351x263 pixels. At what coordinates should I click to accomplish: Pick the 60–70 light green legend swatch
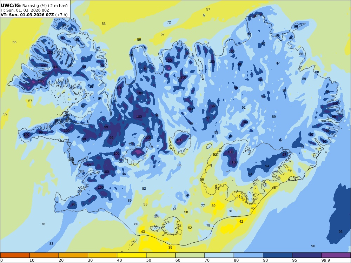190,255
